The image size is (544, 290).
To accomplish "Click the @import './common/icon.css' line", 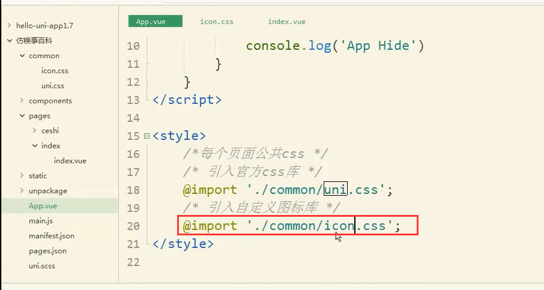I will [291, 226].
